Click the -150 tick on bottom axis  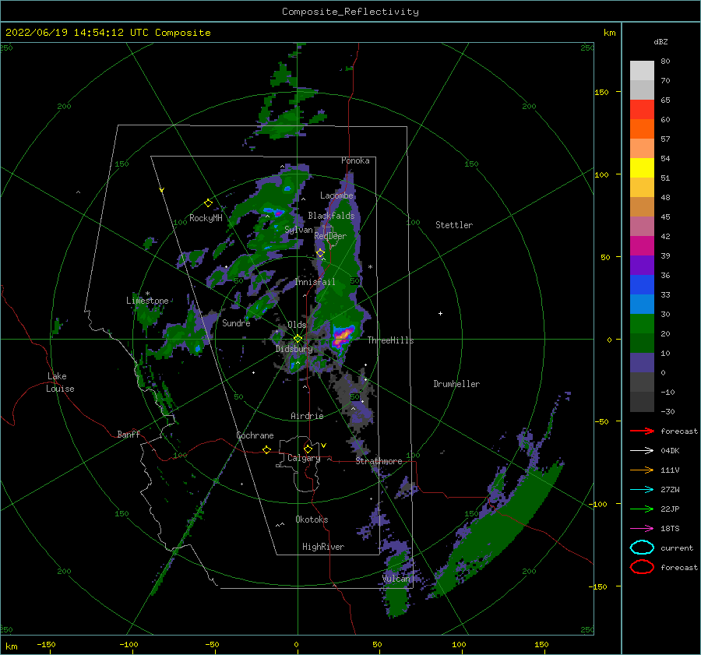(46, 644)
